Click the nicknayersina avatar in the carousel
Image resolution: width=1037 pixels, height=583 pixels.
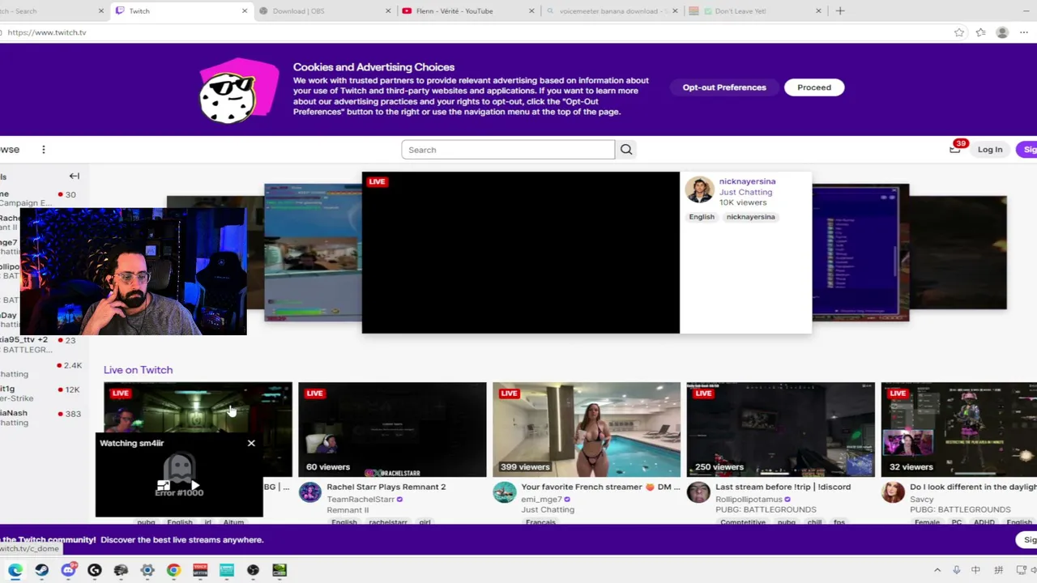[x=699, y=189]
